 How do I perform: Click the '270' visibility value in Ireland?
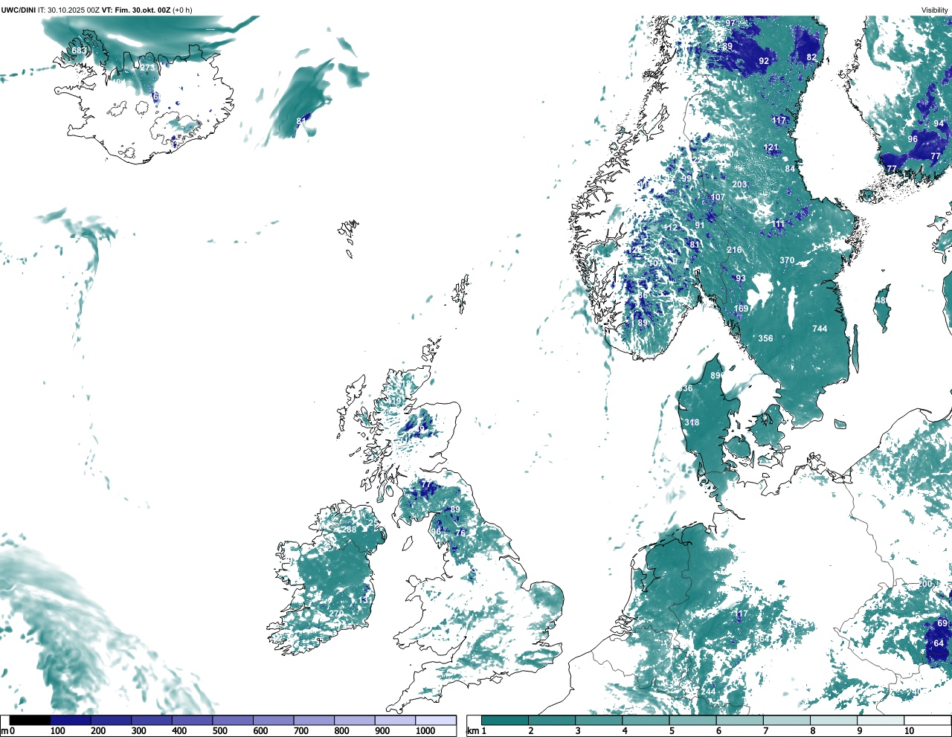point(336,614)
